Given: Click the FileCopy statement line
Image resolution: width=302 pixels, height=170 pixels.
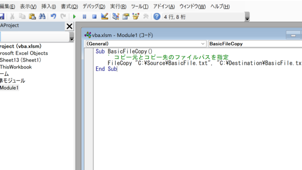Looking at the screenshot, I should 205,63.
